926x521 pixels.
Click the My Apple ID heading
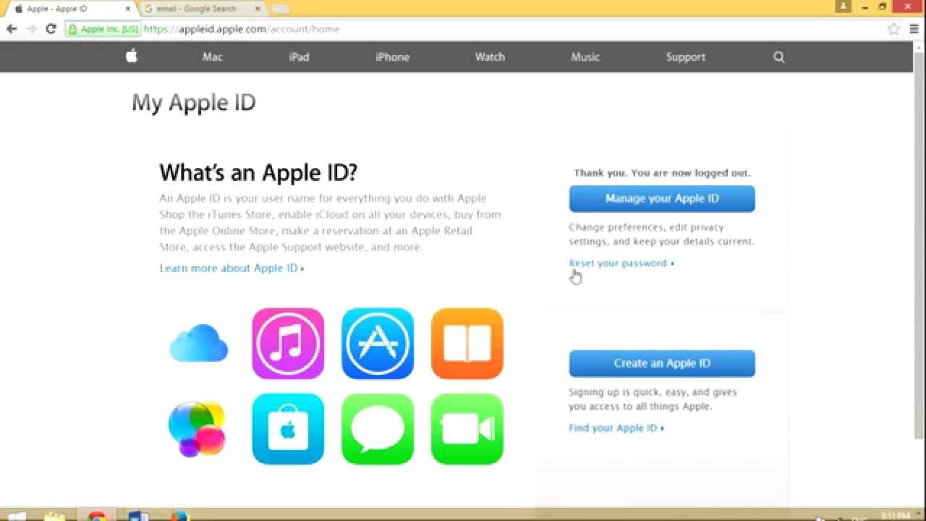194,103
